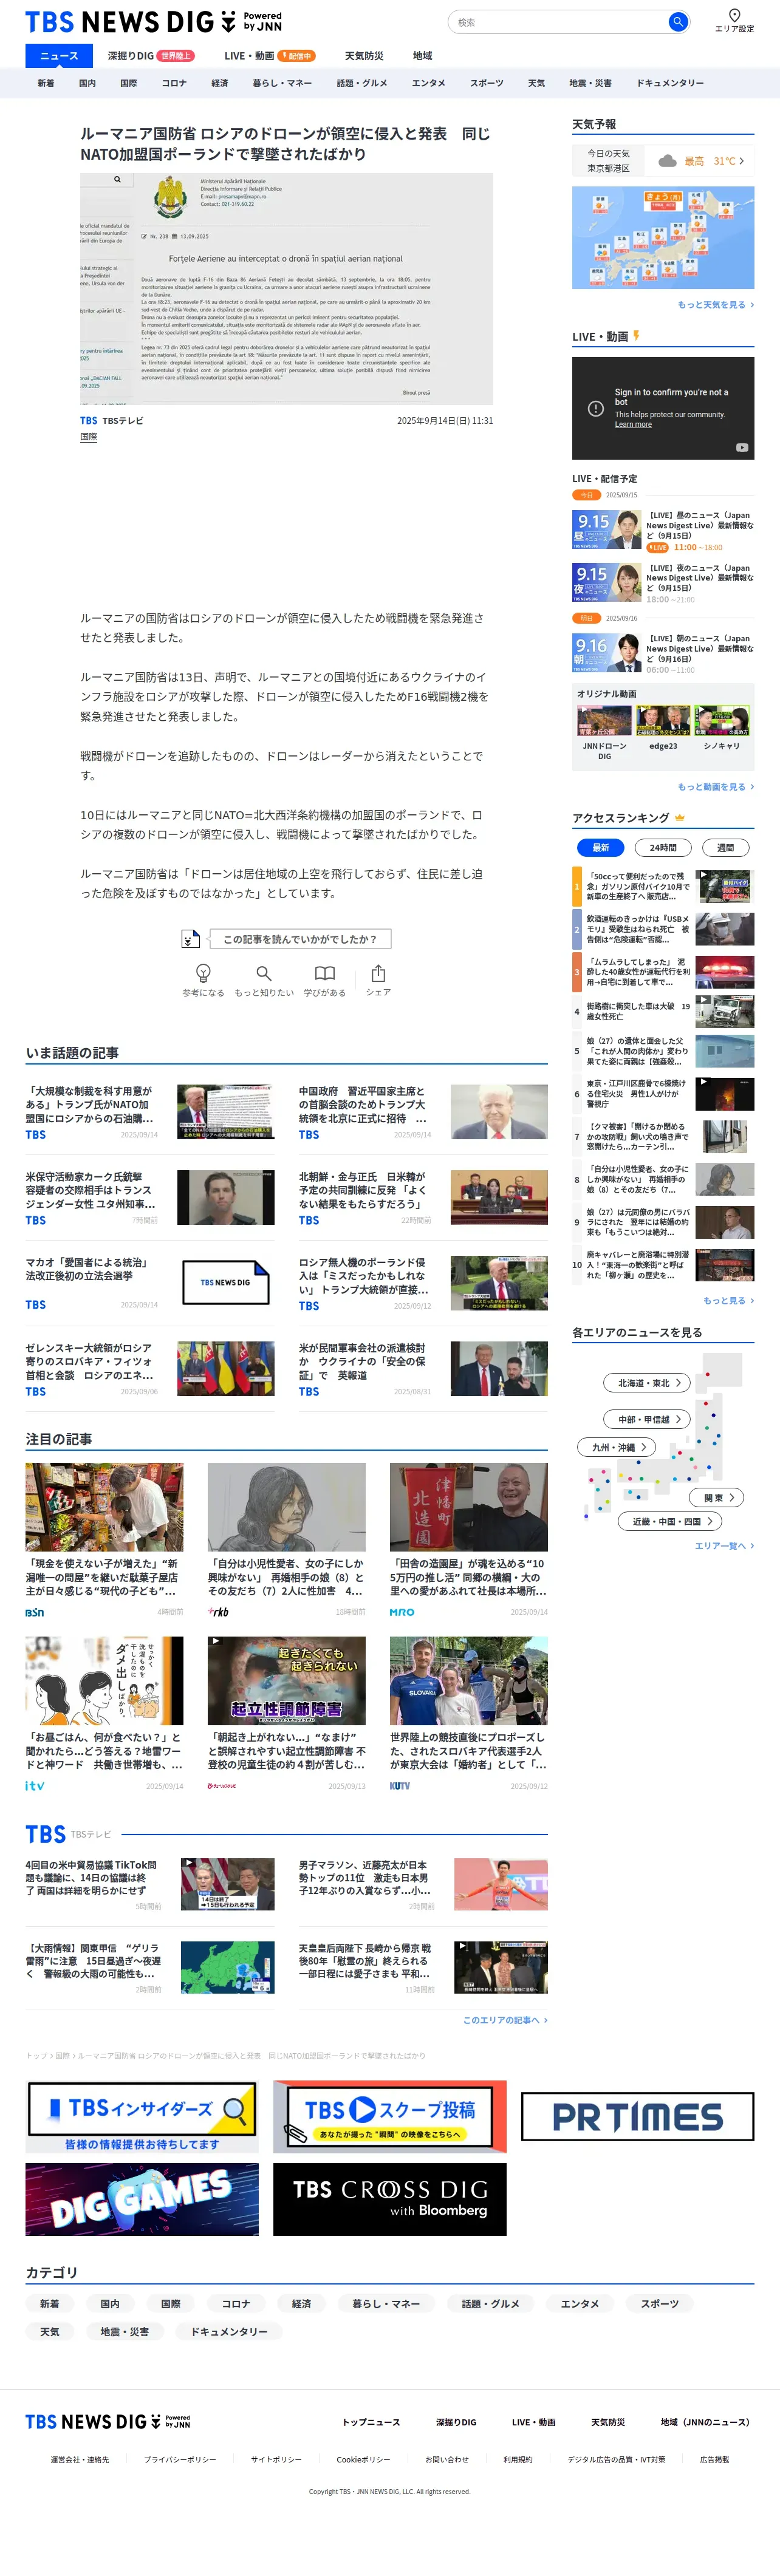Click the お問い合わせ footer link
This screenshot has width=780, height=2576.
(x=447, y=2460)
